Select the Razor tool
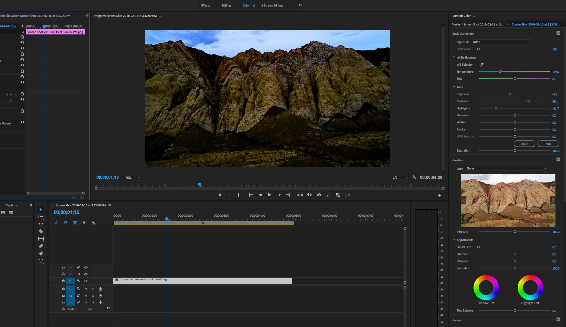 pos(41,231)
